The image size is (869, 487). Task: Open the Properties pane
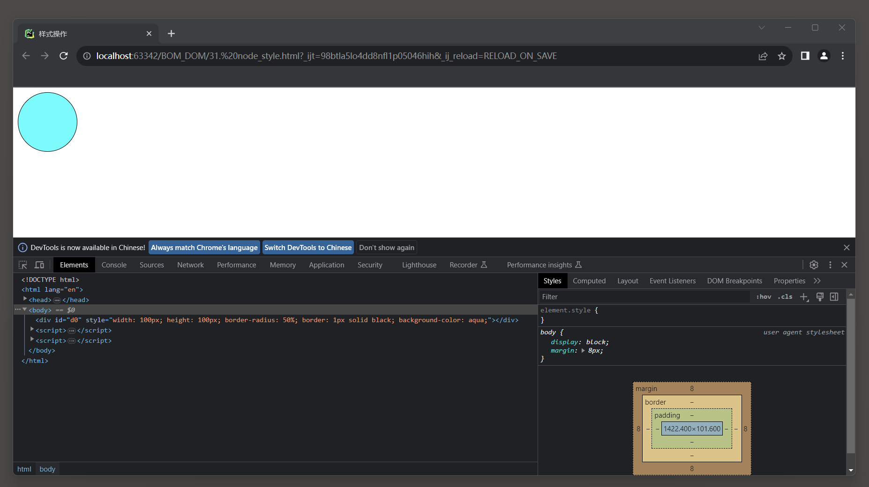[789, 281]
